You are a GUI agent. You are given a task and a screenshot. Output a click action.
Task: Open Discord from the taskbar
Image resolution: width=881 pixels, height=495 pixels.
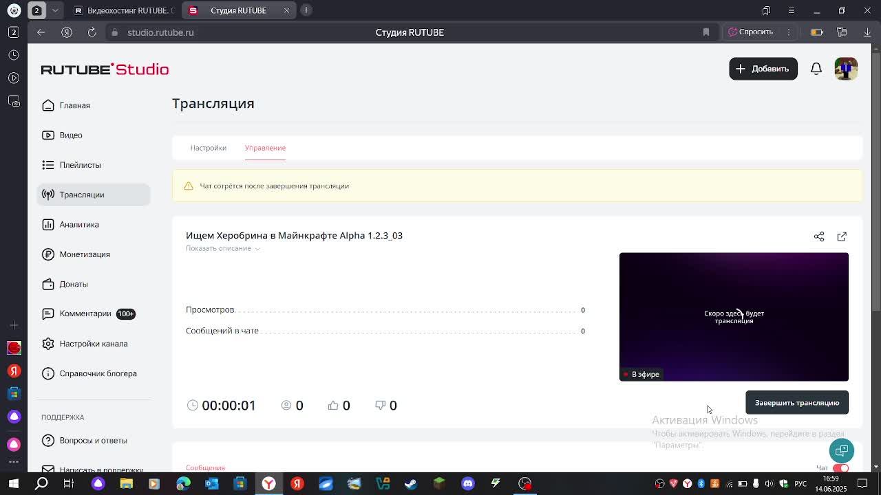pos(468,483)
